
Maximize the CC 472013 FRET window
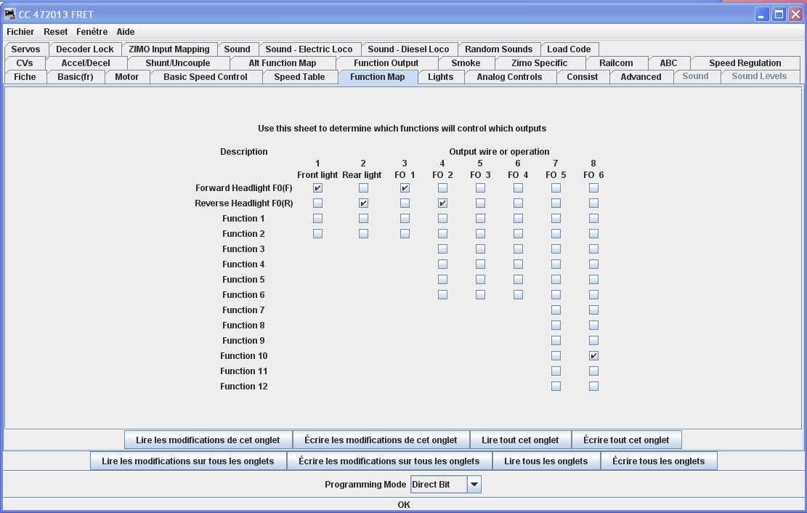pos(779,15)
